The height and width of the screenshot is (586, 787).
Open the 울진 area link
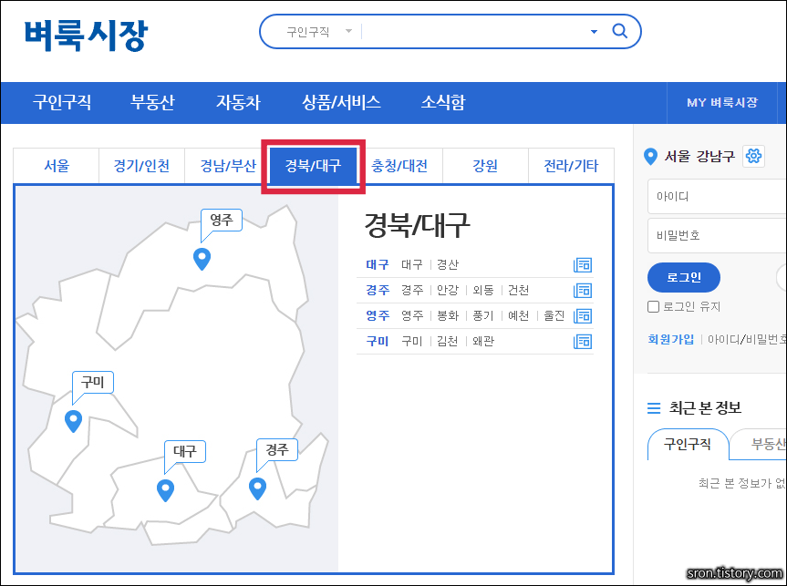click(554, 315)
